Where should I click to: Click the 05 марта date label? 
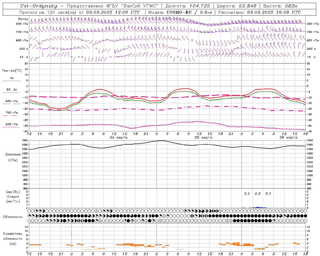click(203, 137)
